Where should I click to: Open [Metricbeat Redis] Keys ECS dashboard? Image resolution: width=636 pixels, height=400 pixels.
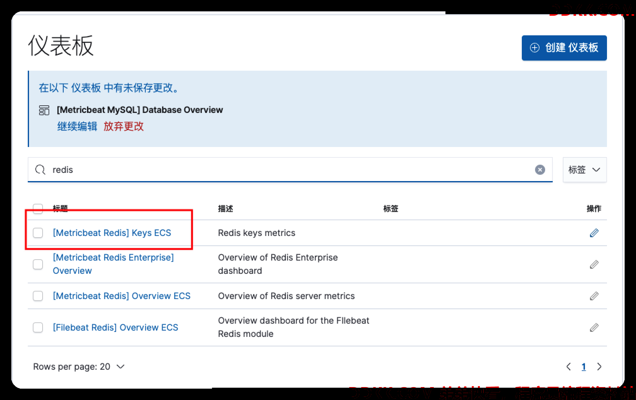[x=112, y=233]
